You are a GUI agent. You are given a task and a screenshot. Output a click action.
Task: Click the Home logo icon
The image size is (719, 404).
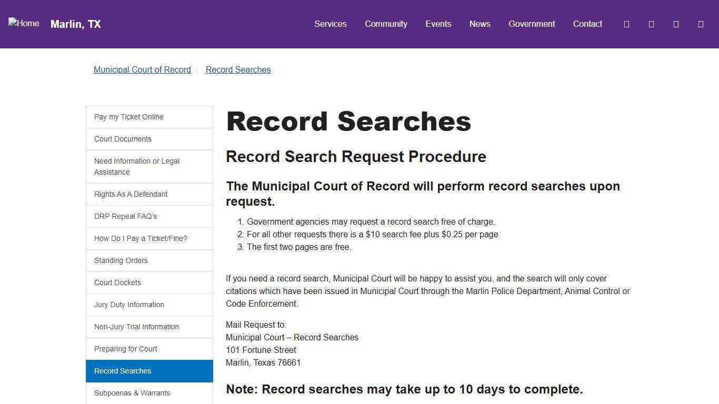pyautogui.click(x=23, y=23)
